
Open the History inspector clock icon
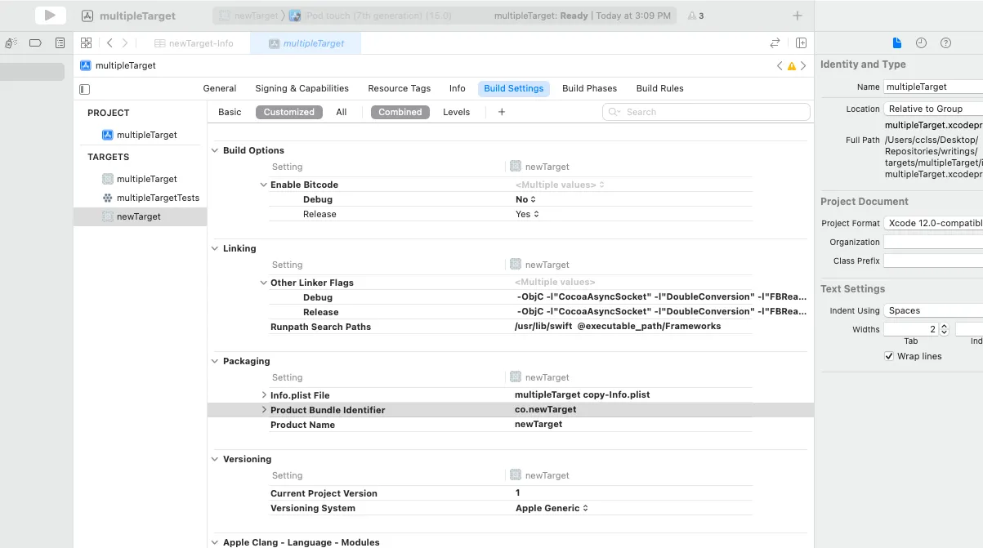[921, 43]
